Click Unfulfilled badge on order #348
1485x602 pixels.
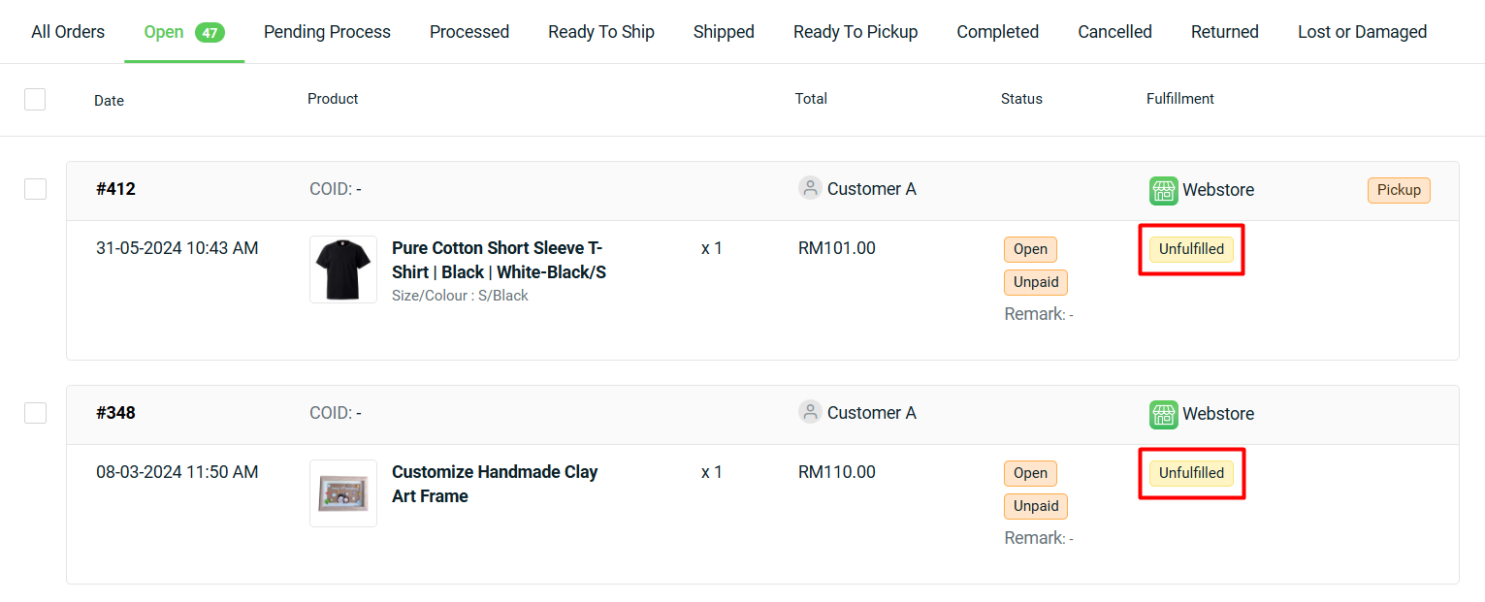[x=1191, y=473]
